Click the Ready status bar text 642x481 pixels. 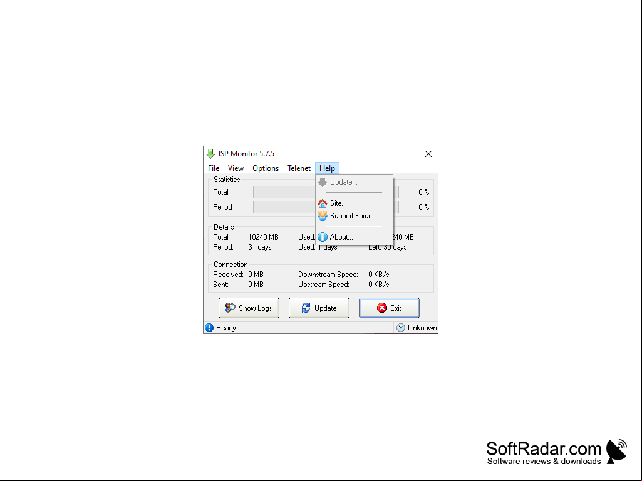pos(226,328)
